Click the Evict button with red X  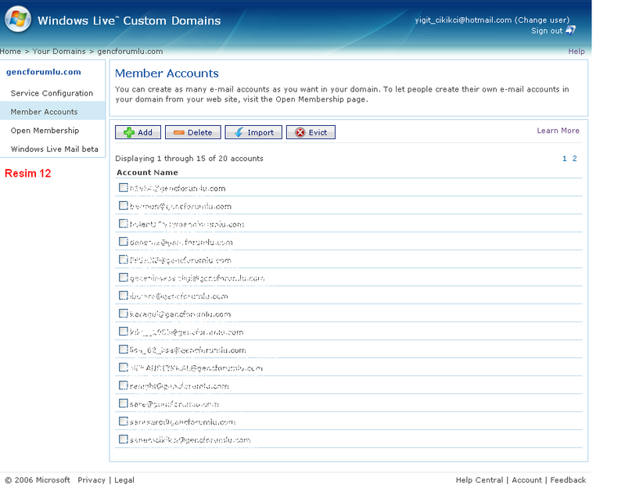point(311,132)
